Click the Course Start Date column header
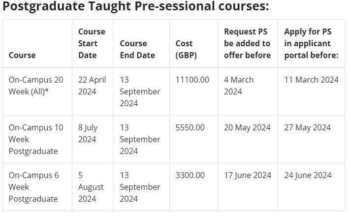 click(x=92, y=43)
